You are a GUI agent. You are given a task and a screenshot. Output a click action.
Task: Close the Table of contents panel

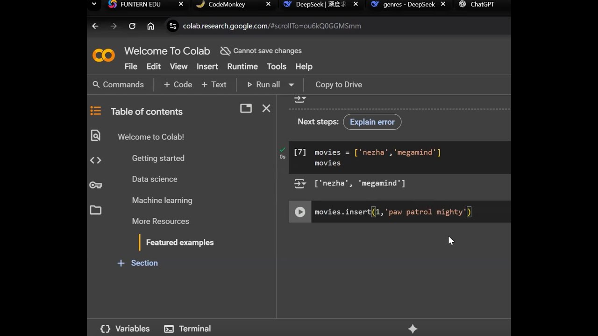tap(266, 109)
